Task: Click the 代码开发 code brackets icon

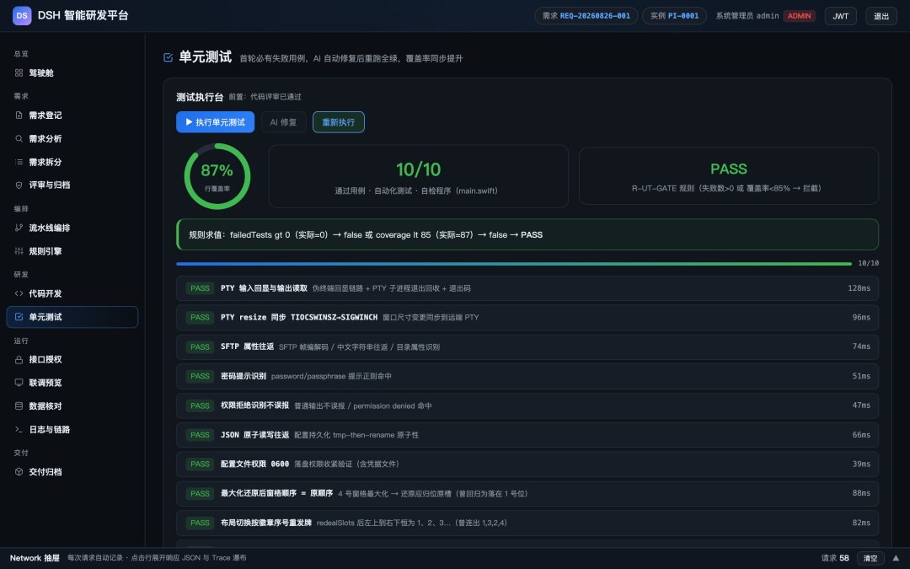Action: [x=19, y=293]
